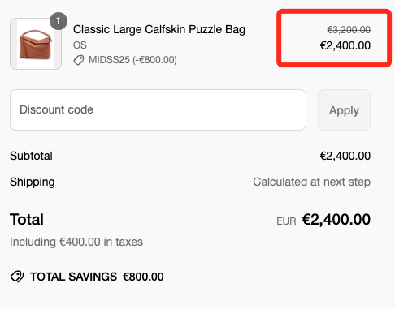Screen dimensions: 395x309
Task: Click the quantity badge showing 1
Action: 59,21
